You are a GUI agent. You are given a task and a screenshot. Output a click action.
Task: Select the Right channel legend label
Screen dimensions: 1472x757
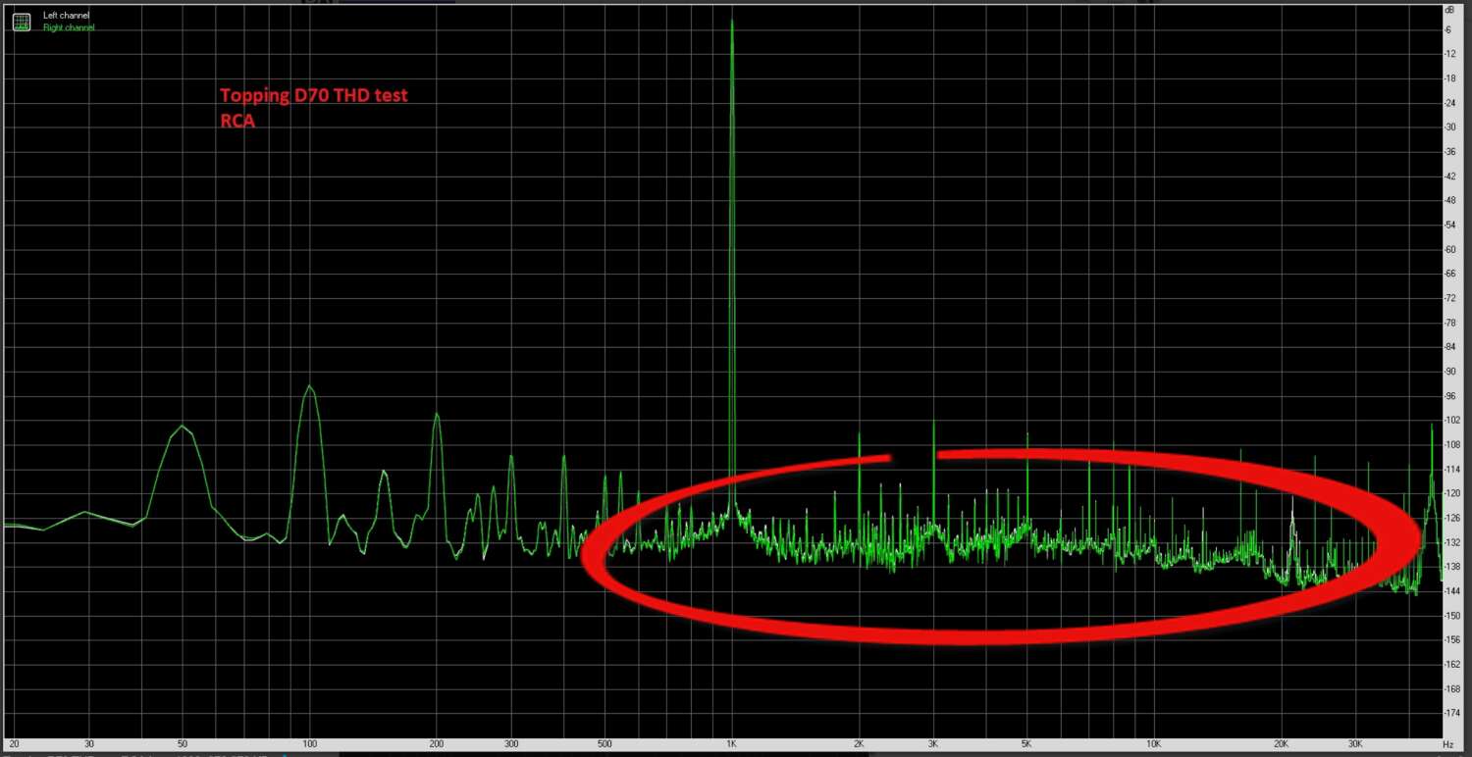[x=68, y=27]
